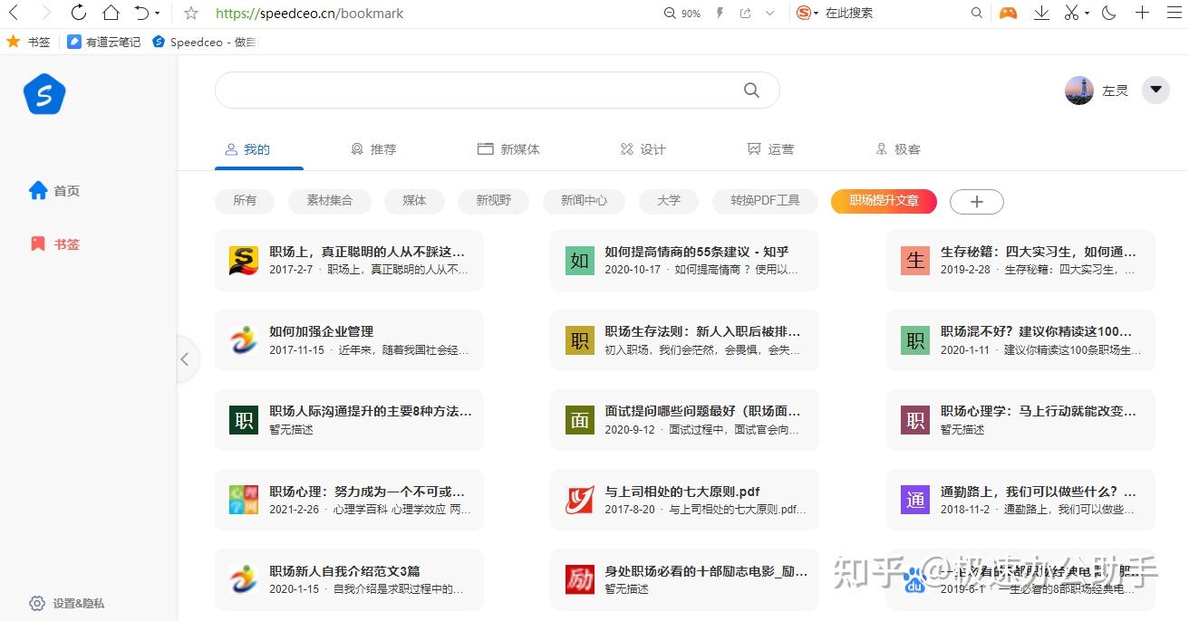Open the 左灵 account dropdown

pos(1155,90)
